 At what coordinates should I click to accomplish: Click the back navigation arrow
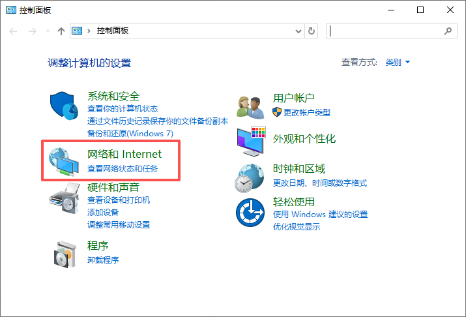point(13,31)
